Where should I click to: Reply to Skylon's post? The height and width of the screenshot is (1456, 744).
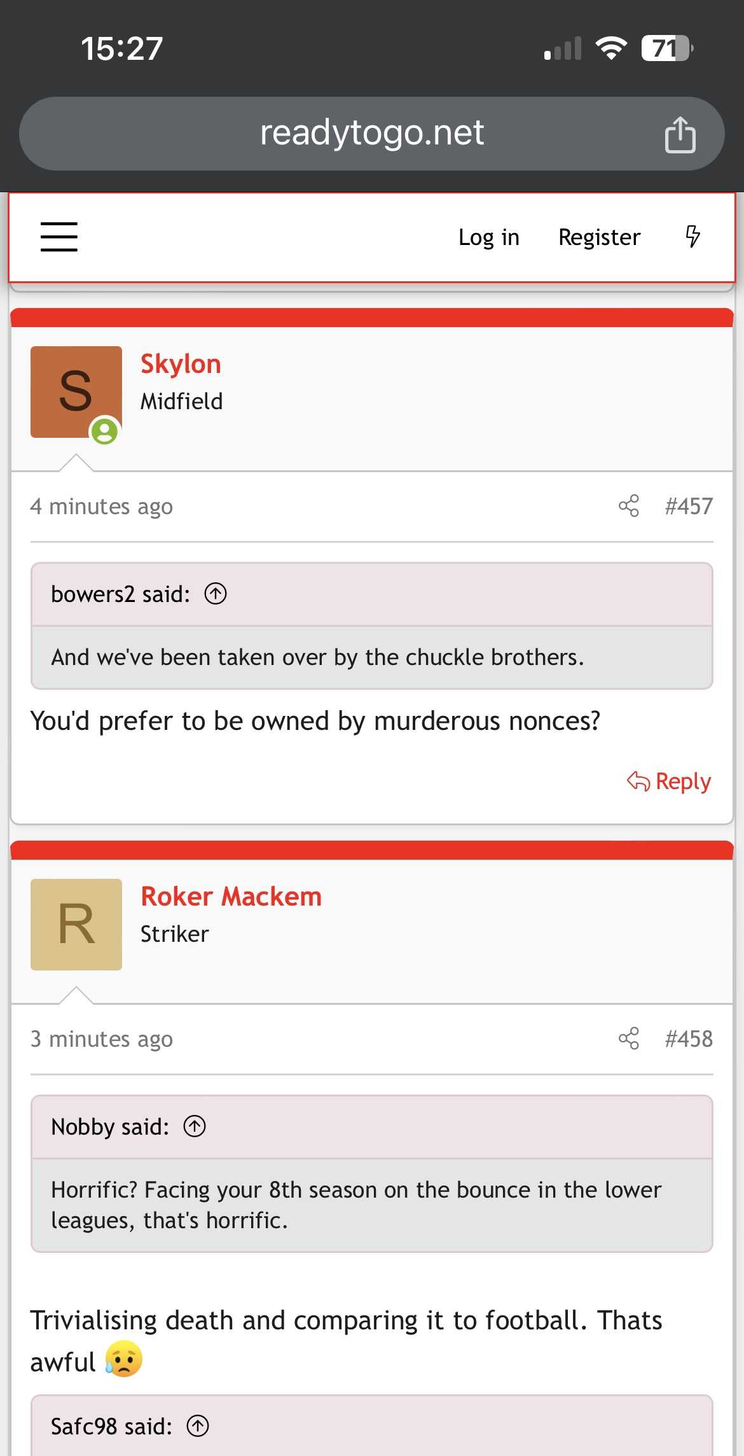pos(669,781)
